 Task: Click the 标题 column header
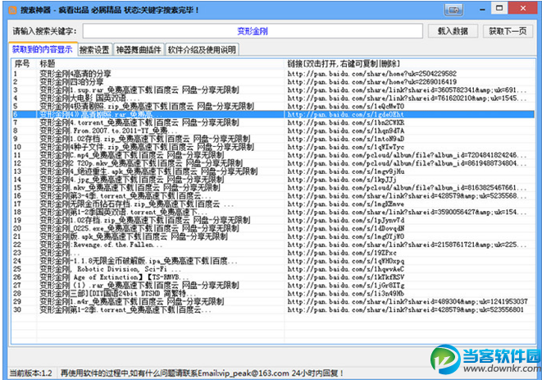coord(48,64)
